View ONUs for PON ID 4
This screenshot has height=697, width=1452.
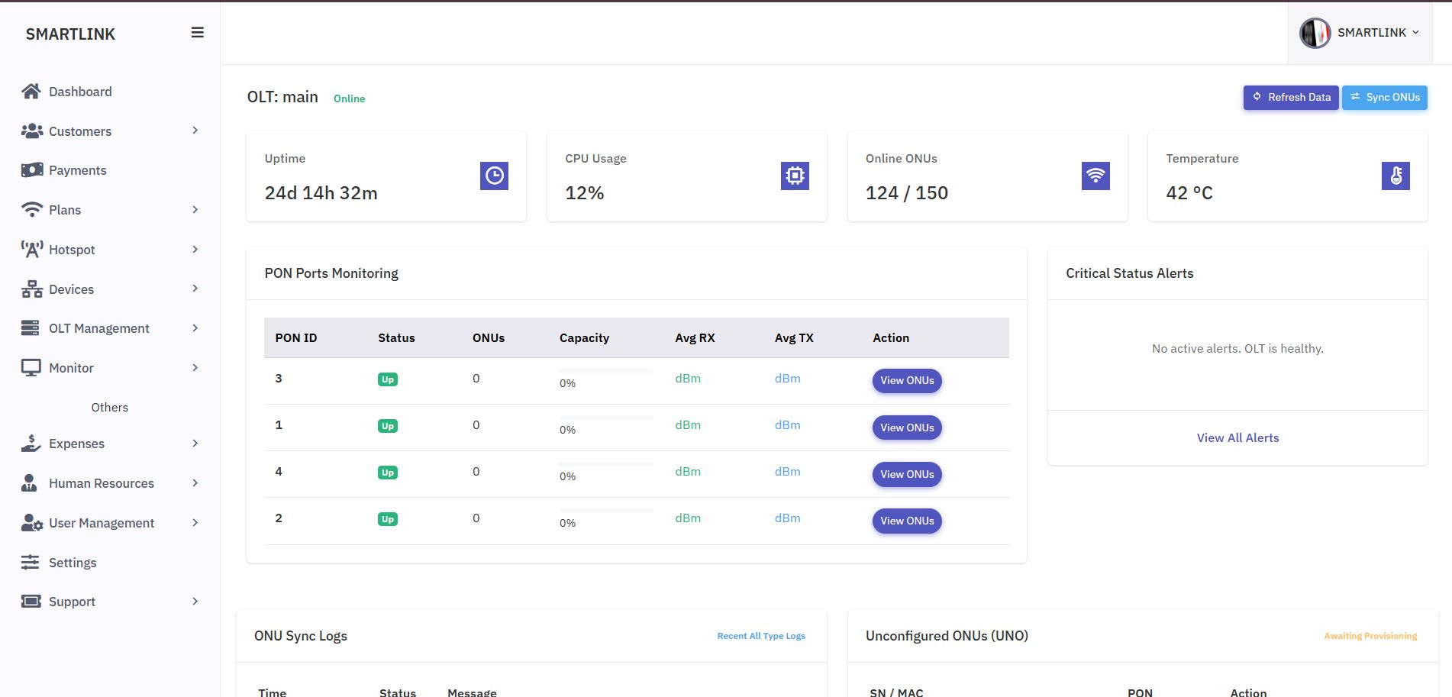[x=907, y=475]
